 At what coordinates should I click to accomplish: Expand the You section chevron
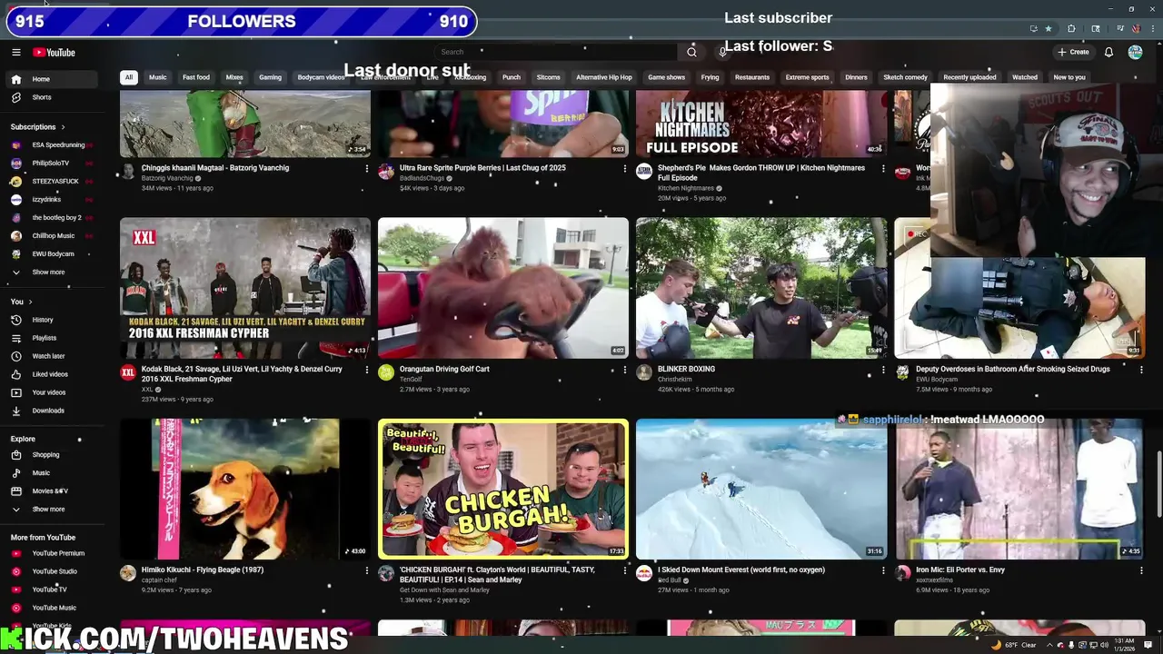tap(30, 302)
